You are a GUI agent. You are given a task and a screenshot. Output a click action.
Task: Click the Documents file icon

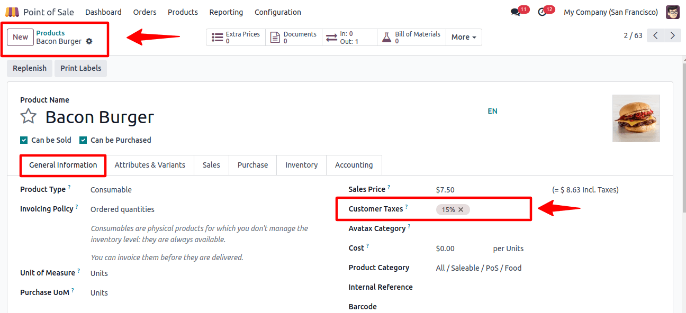pyautogui.click(x=275, y=37)
